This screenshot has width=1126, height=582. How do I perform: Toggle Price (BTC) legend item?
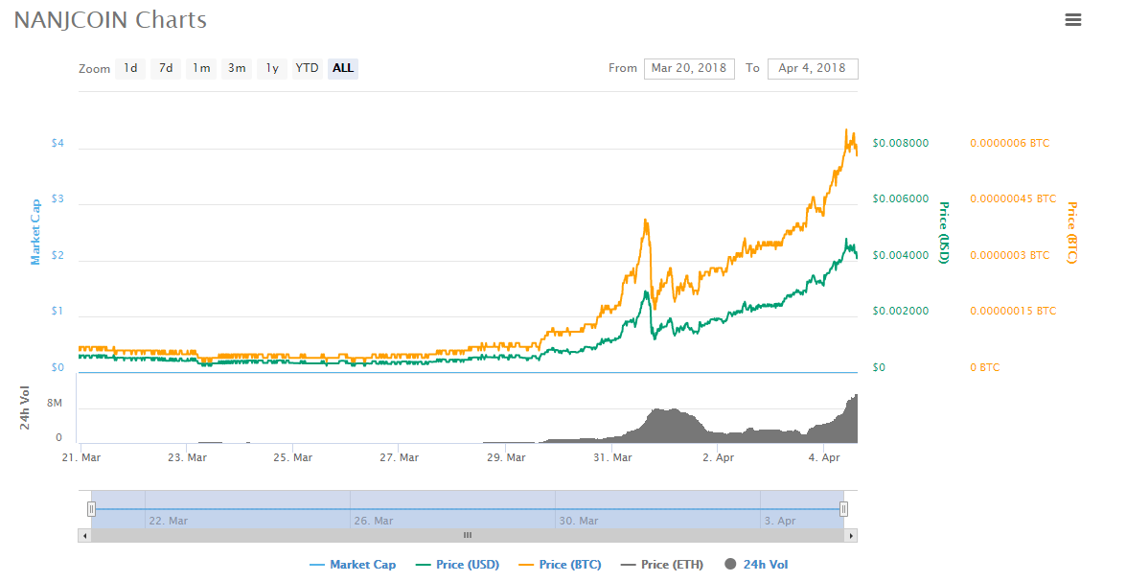point(560,565)
